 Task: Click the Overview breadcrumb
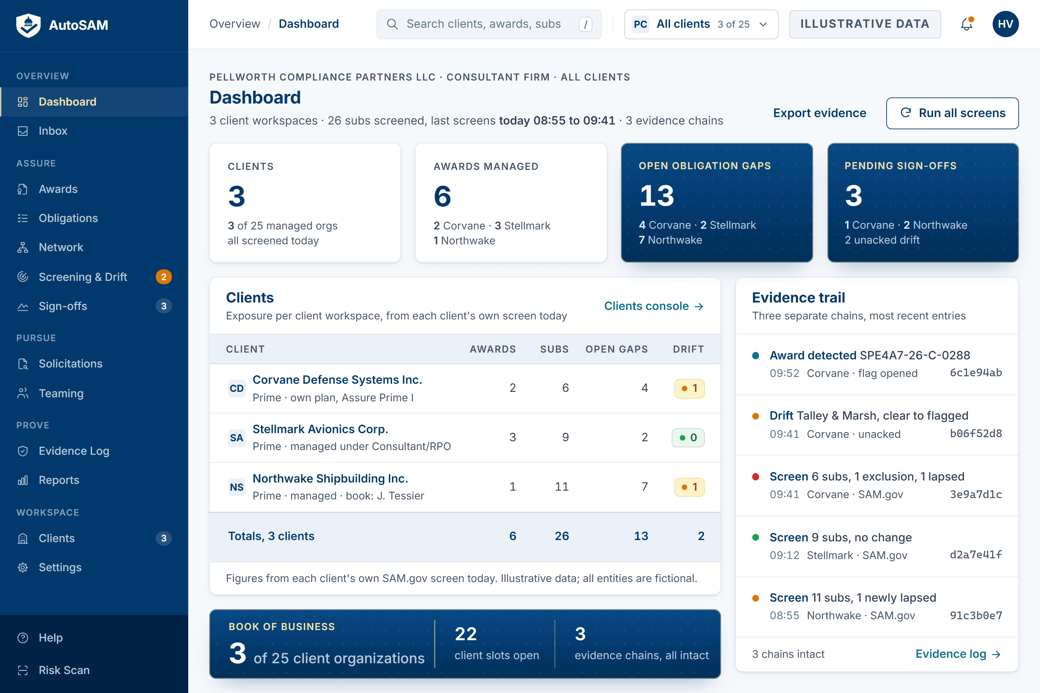(x=235, y=24)
